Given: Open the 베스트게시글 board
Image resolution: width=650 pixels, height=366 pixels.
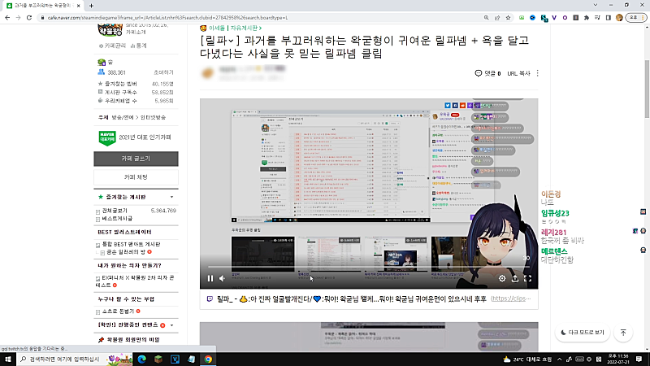Looking at the screenshot, I should [117, 218].
